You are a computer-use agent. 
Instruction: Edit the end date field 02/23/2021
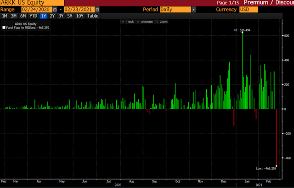pyautogui.click(x=79, y=10)
